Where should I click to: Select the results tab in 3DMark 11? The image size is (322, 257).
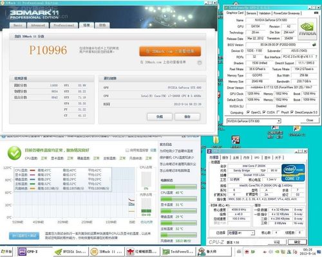coord(86,25)
